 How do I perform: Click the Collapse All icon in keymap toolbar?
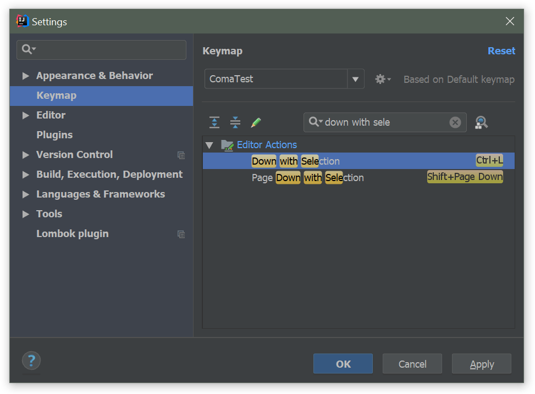coord(235,122)
